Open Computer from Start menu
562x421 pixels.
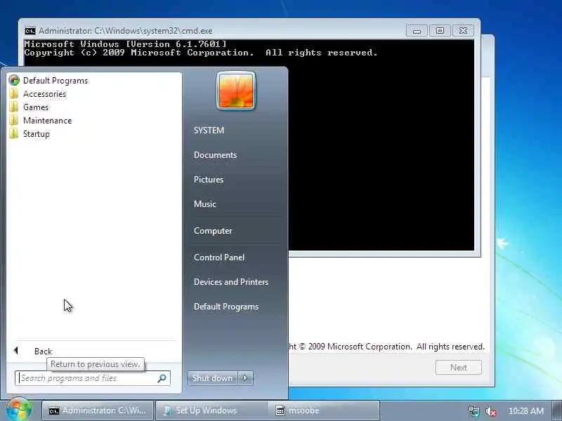213,231
